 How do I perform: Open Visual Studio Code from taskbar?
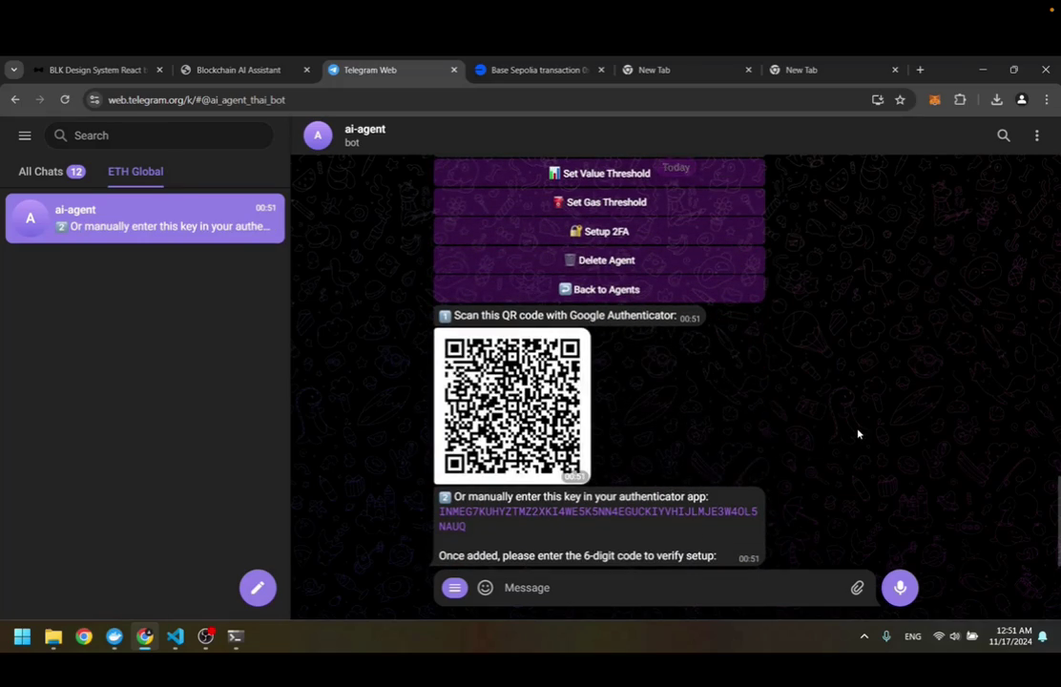[x=176, y=637]
